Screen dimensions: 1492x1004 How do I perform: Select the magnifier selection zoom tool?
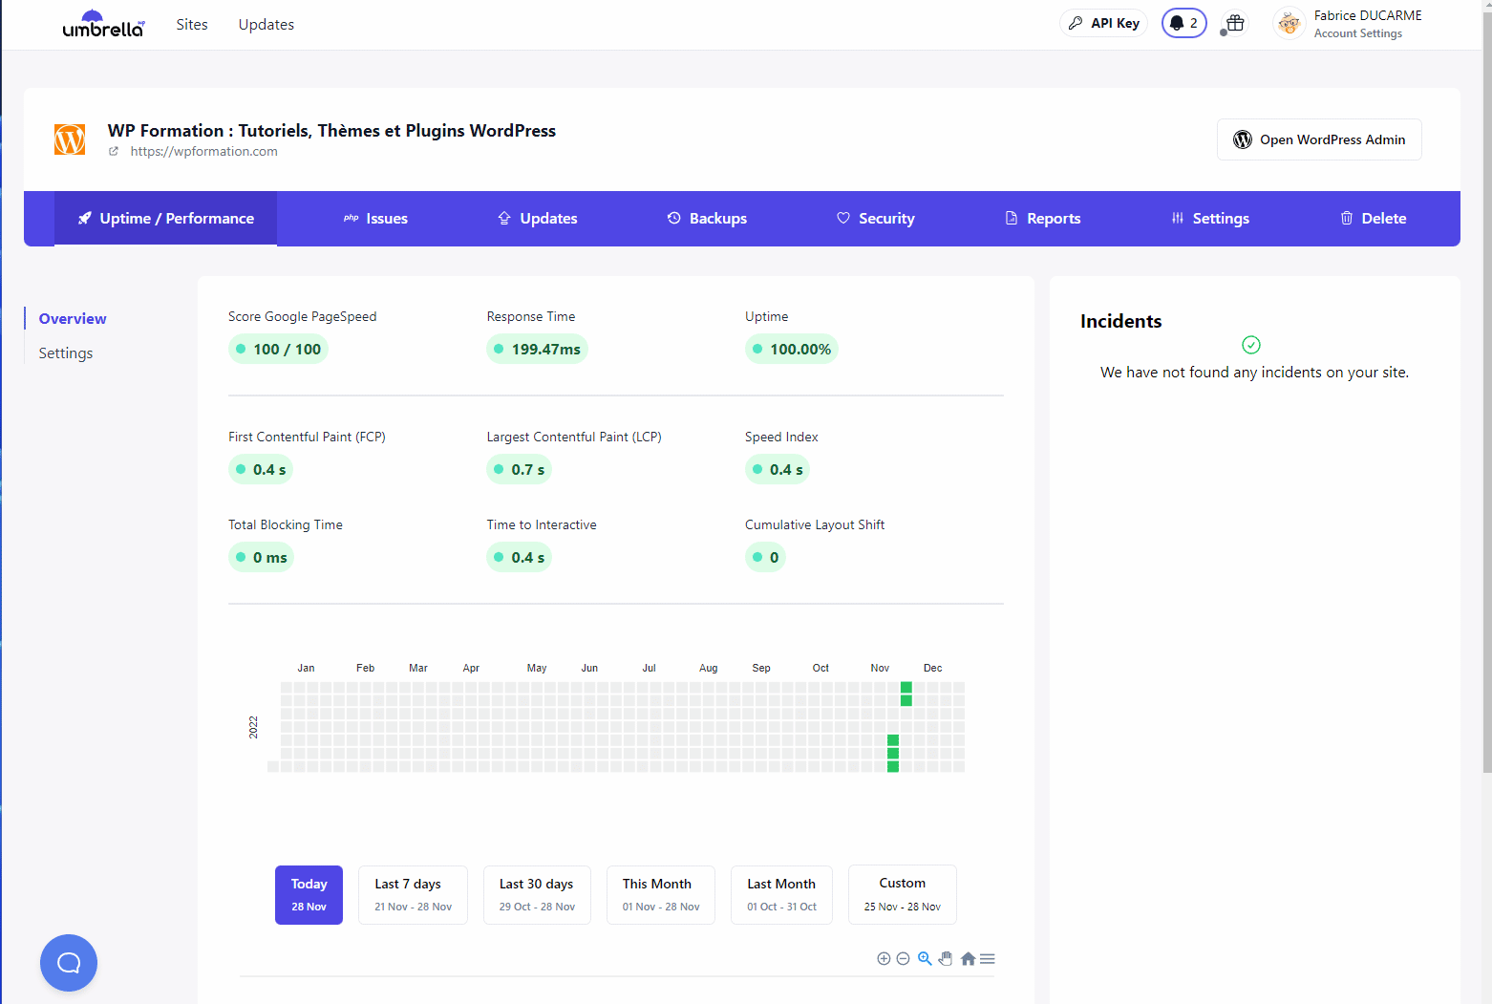925,959
